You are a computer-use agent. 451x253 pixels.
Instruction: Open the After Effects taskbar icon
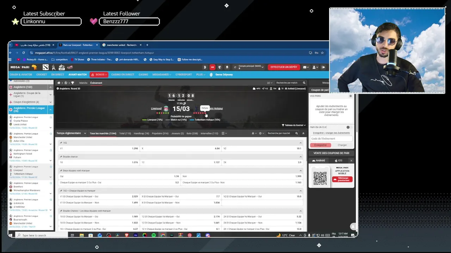pos(136,235)
